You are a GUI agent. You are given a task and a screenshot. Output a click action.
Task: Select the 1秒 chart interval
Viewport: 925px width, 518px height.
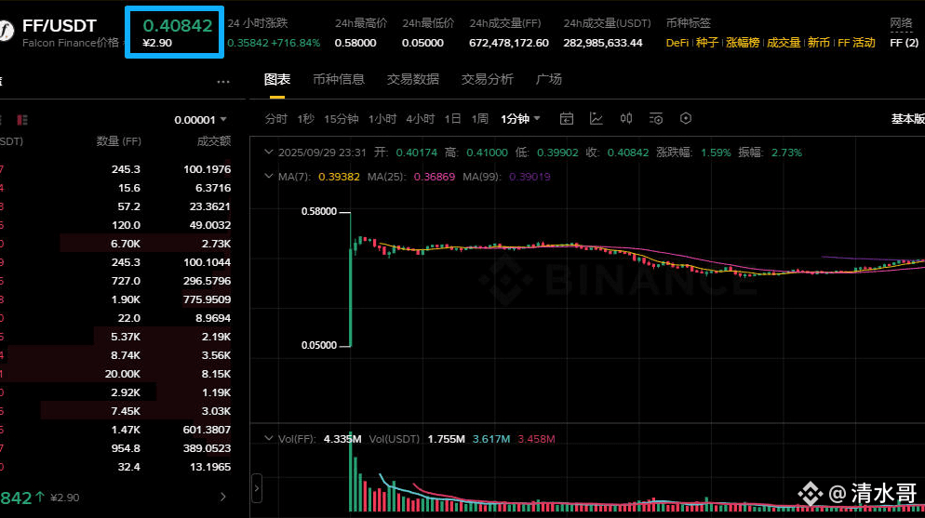[x=305, y=119]
